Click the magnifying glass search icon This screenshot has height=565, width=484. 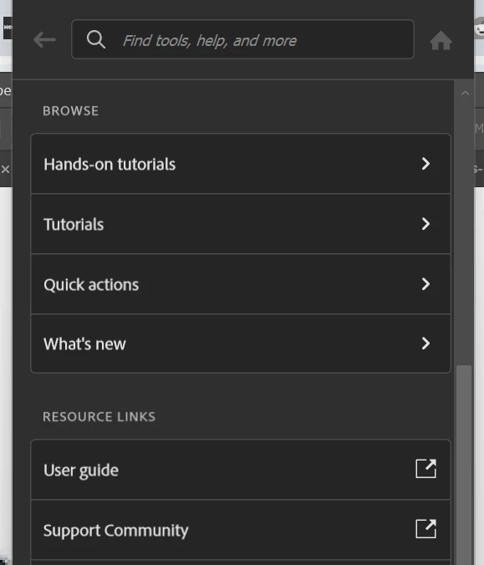click(x=96, y=39)
